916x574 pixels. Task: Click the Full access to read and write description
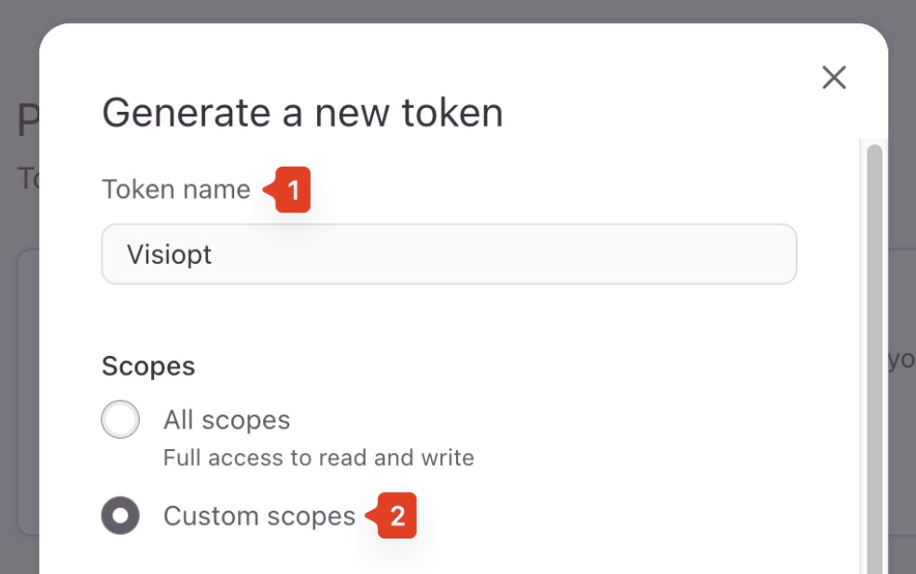319,458
